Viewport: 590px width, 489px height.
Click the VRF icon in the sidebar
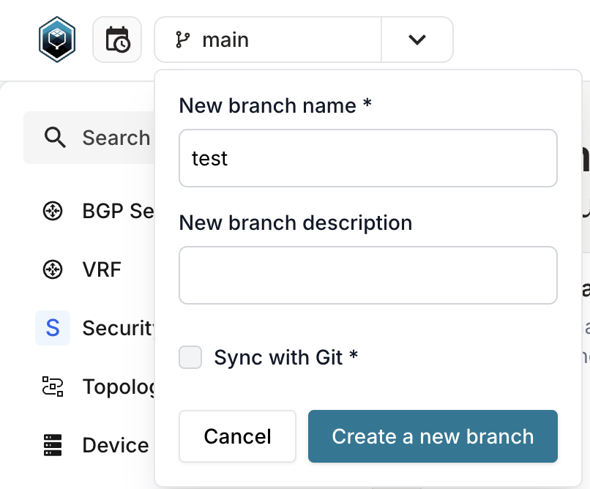[x=53, y=269]
